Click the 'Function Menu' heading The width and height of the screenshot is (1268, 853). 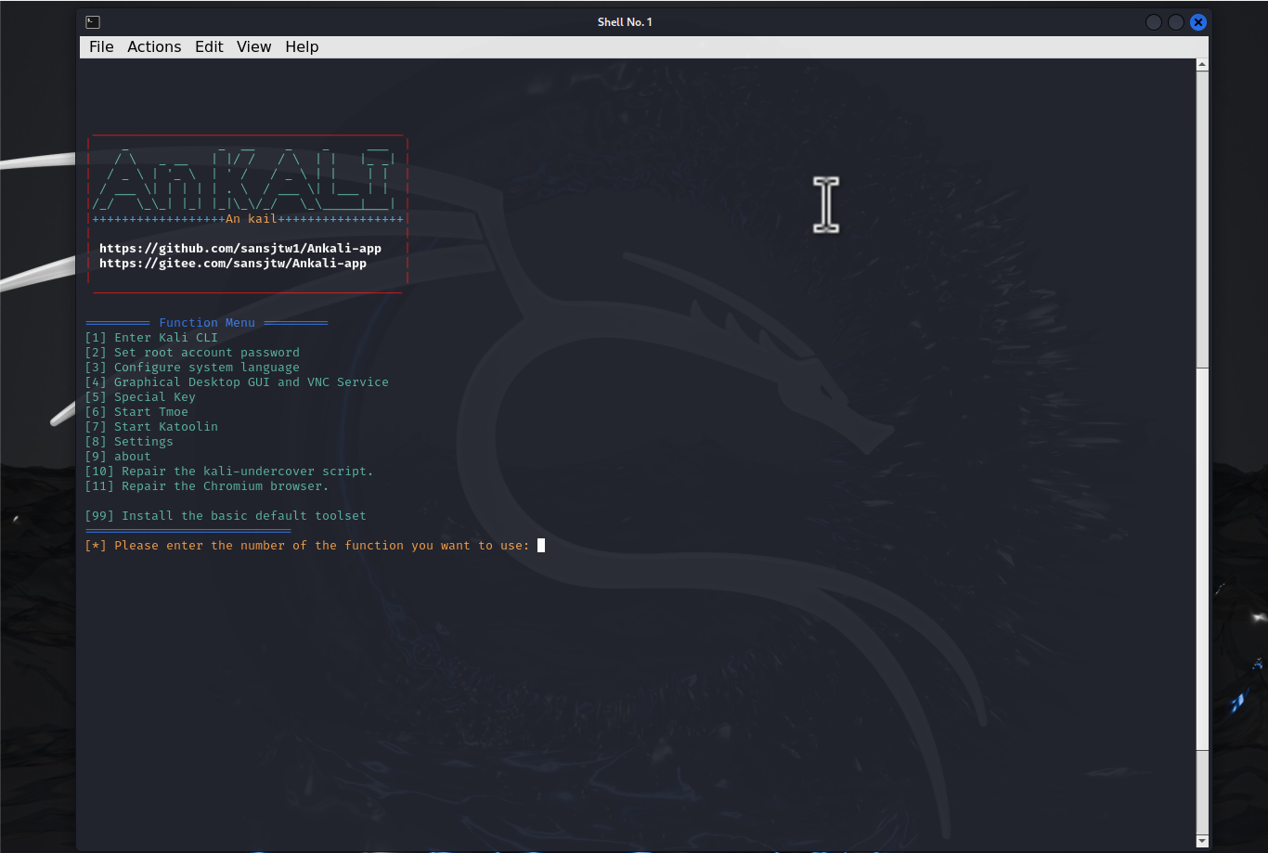coord(207,323)
